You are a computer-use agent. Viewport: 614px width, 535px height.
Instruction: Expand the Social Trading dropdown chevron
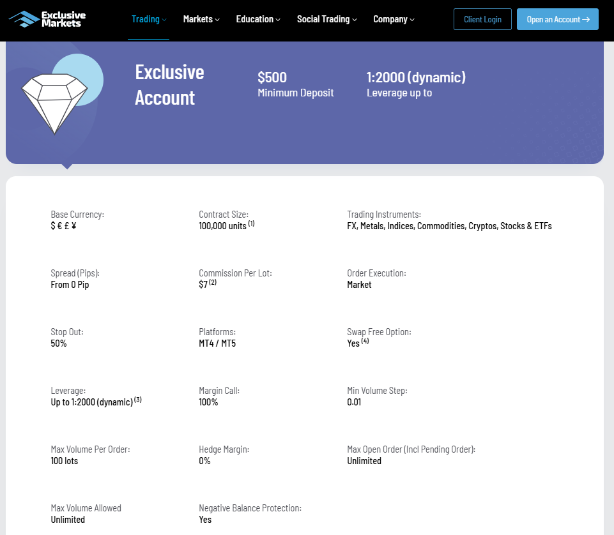point(355,20)
